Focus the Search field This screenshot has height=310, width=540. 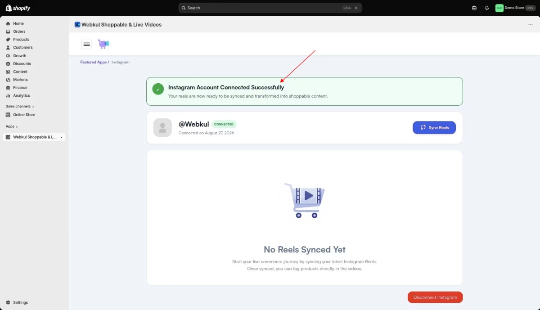[x=270, y=8]
